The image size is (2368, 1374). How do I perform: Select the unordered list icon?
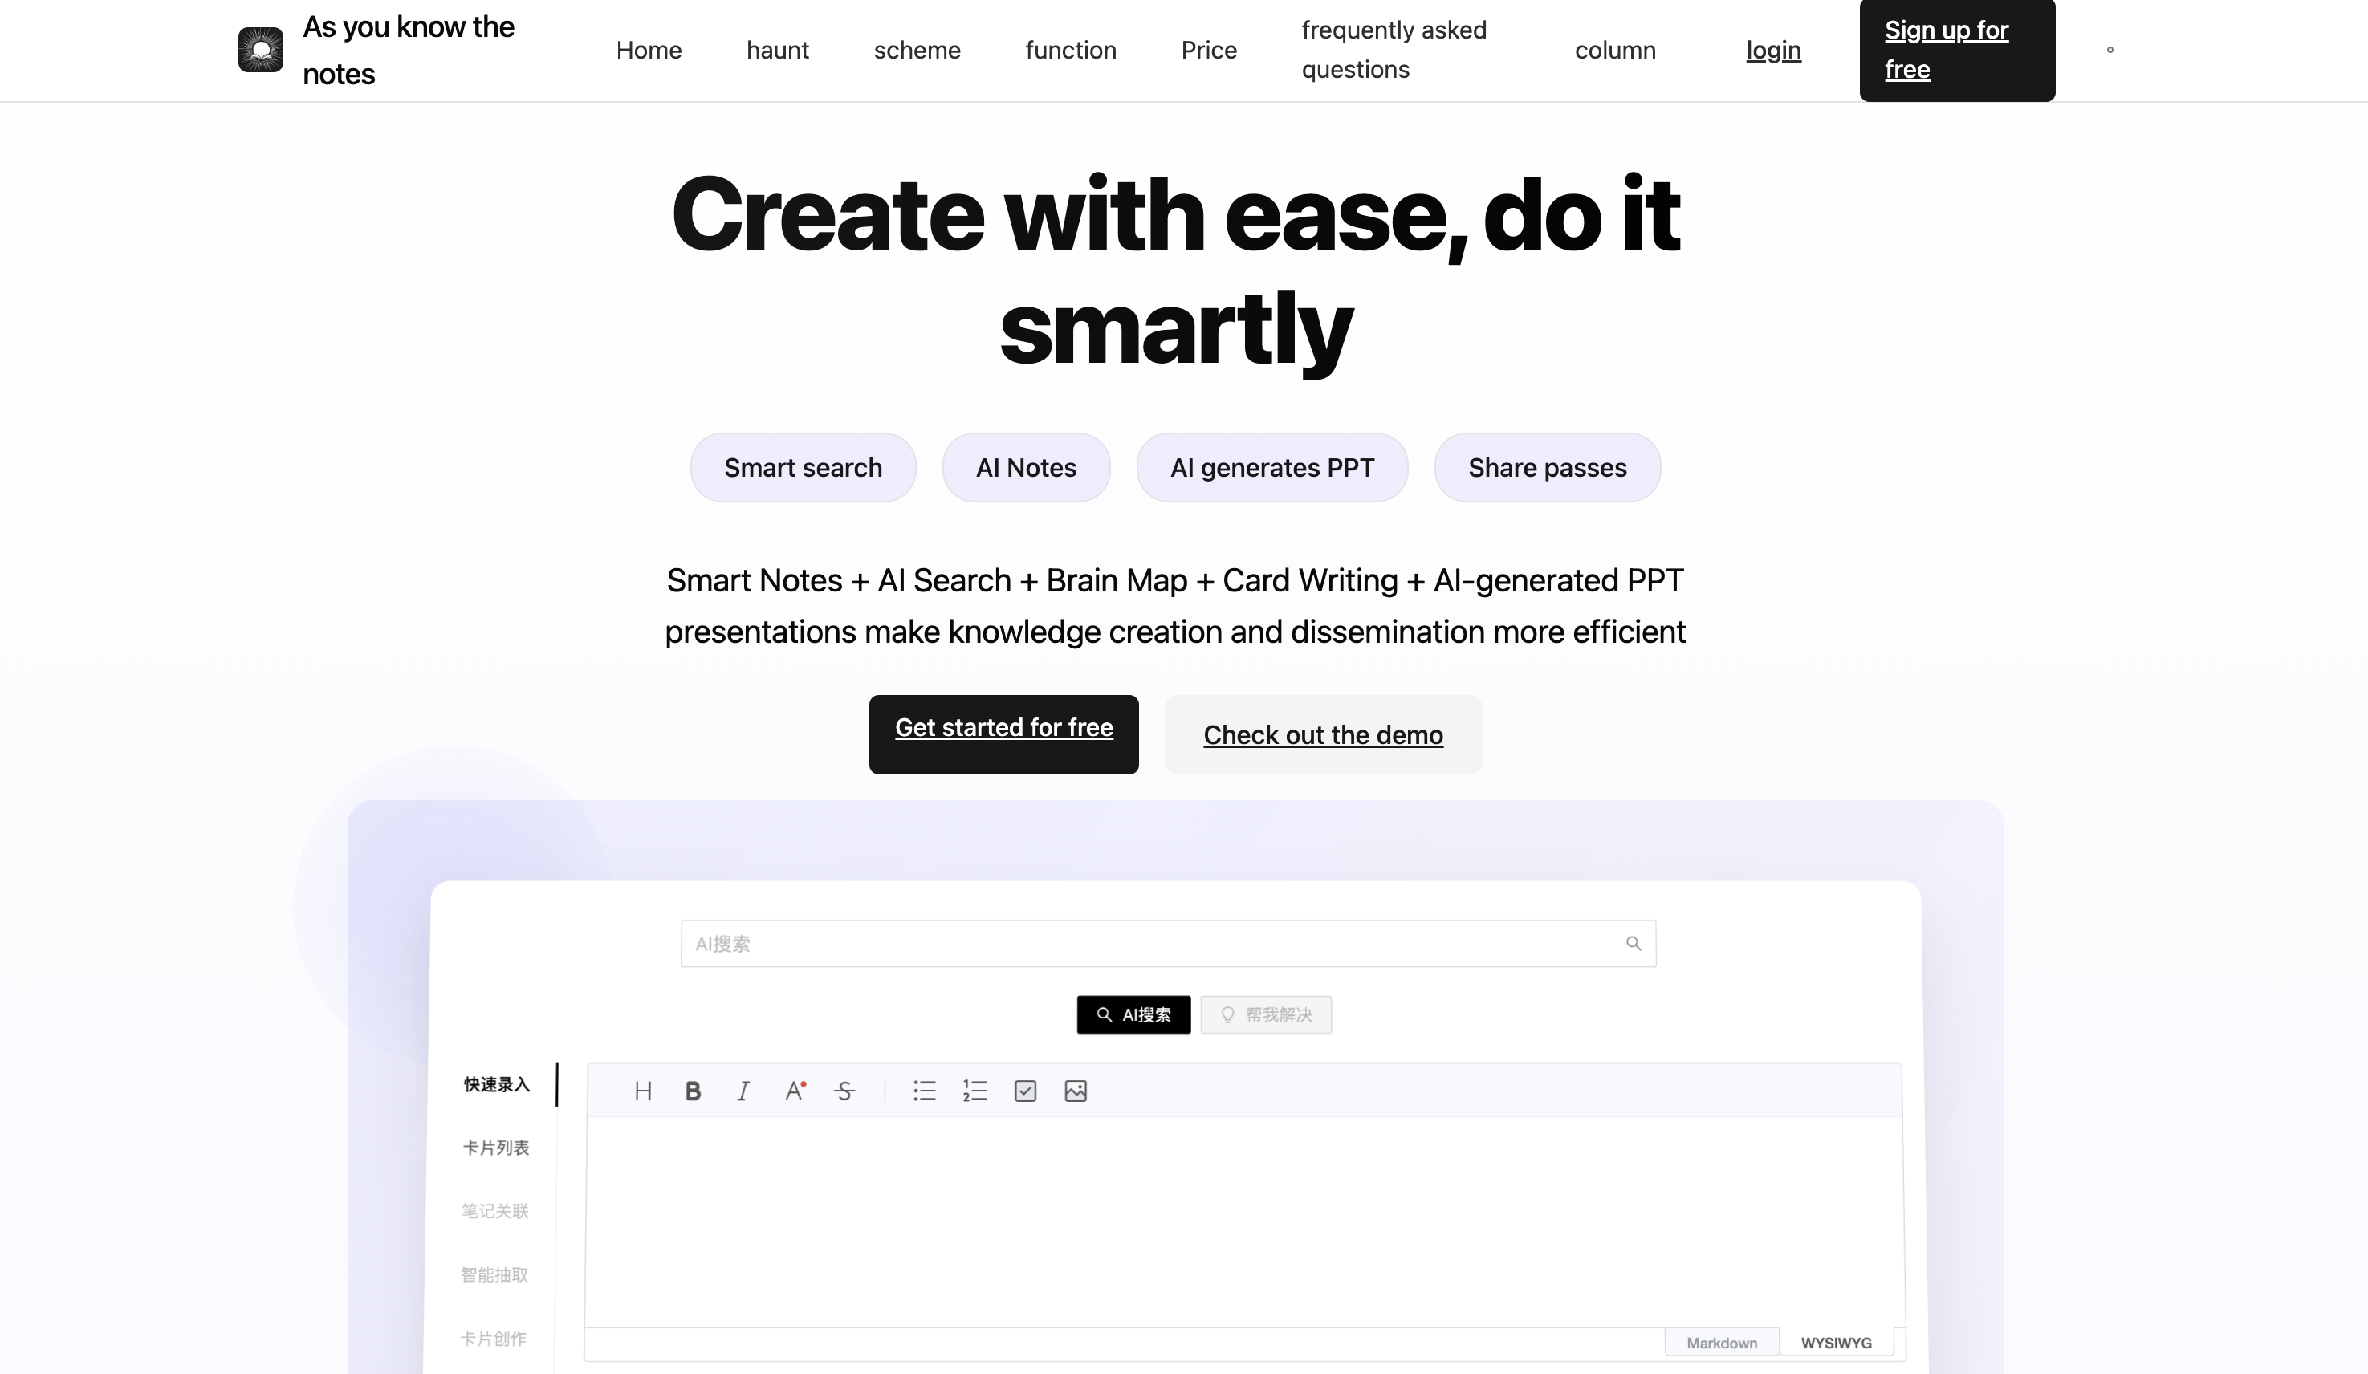pyautogui.click(x=924, y=1091)
